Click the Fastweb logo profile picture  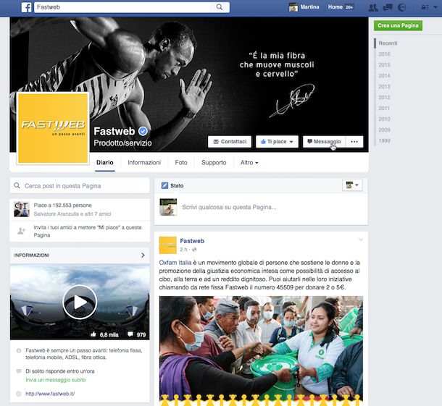click(x=53, y=128)
